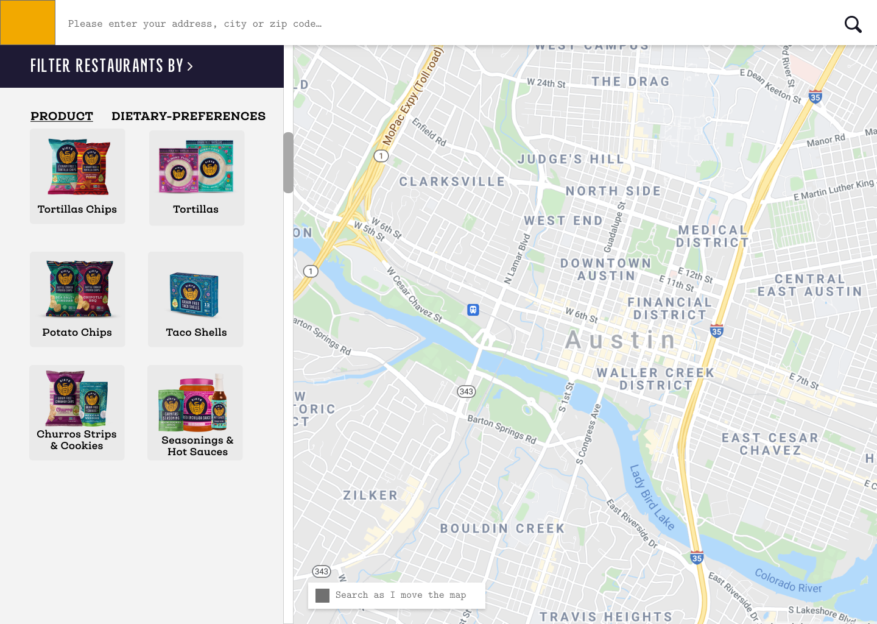Screen dimensions: 877x624
Task: Click the Loop 1 marker near Enfield Rd
Action: point(381,156)
